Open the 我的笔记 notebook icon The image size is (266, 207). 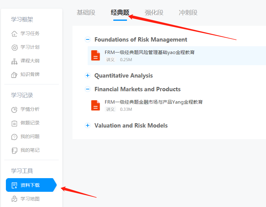click(x=14, y=151)
